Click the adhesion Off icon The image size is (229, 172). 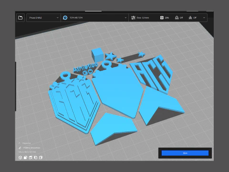click(x=190, y=18)
